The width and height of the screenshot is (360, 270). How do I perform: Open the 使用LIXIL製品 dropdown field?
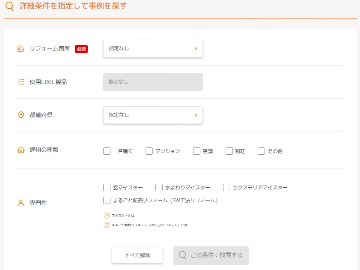coord(153,82)
